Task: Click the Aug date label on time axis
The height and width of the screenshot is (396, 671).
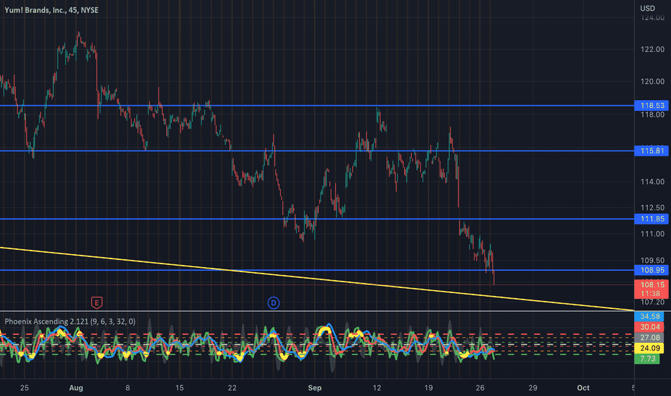Action: point(76,388)
